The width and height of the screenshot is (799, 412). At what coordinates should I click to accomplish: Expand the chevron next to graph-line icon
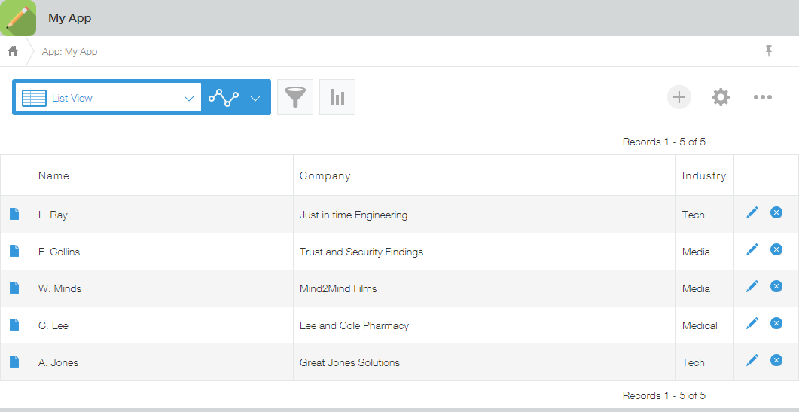coord(256,99)
